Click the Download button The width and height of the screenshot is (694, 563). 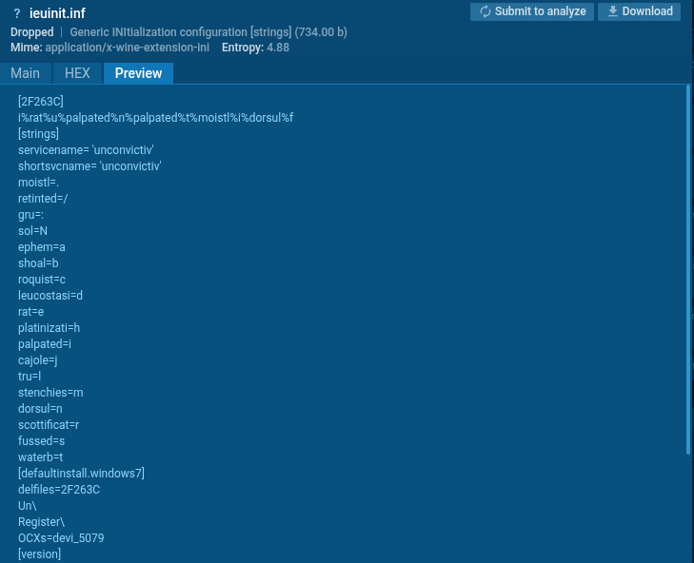639,11
